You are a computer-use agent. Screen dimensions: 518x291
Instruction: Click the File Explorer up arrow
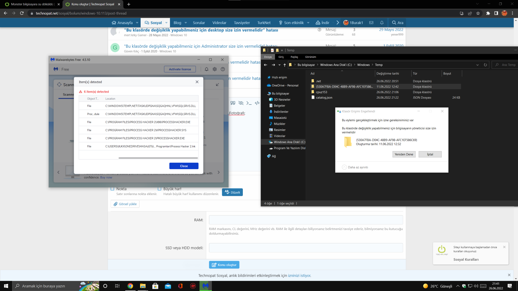tap(285, 65)
